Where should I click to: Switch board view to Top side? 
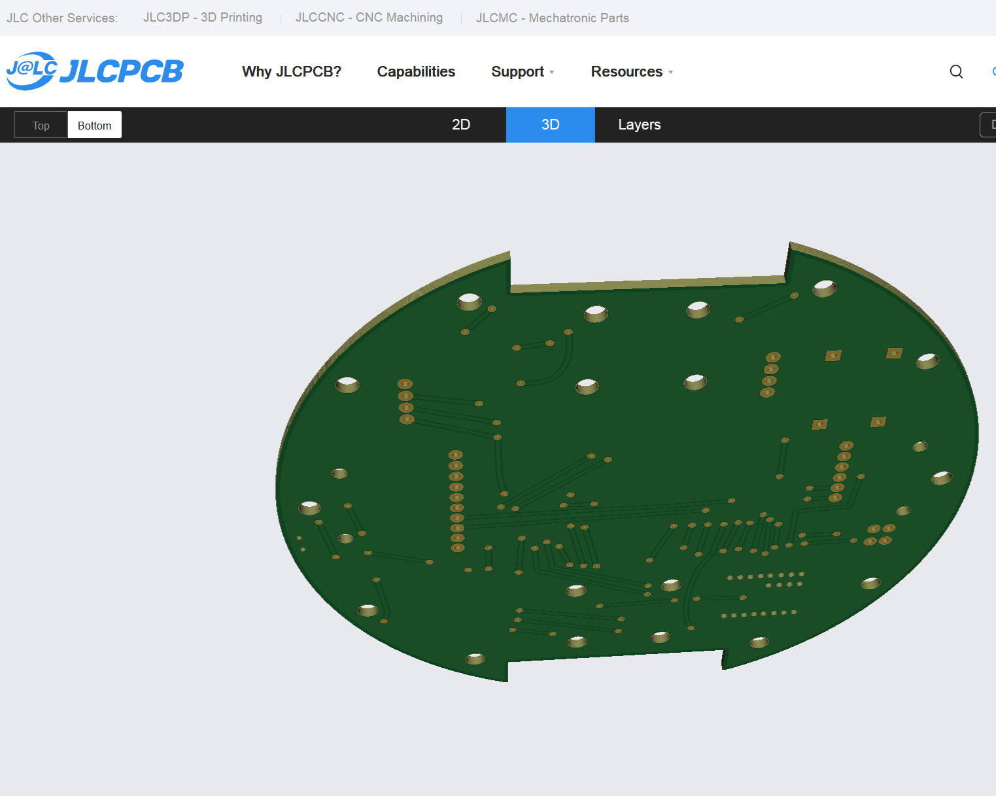41,125
